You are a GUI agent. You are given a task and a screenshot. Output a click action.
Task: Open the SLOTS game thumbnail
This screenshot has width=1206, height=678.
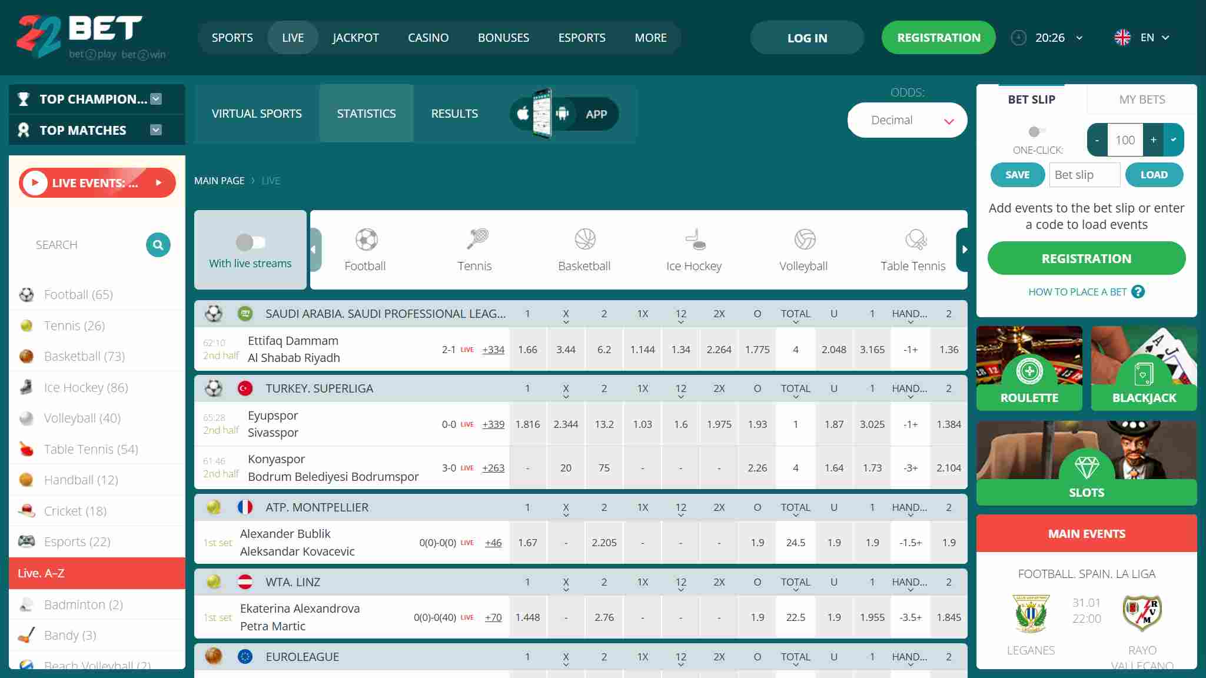tap(1086, 463)
